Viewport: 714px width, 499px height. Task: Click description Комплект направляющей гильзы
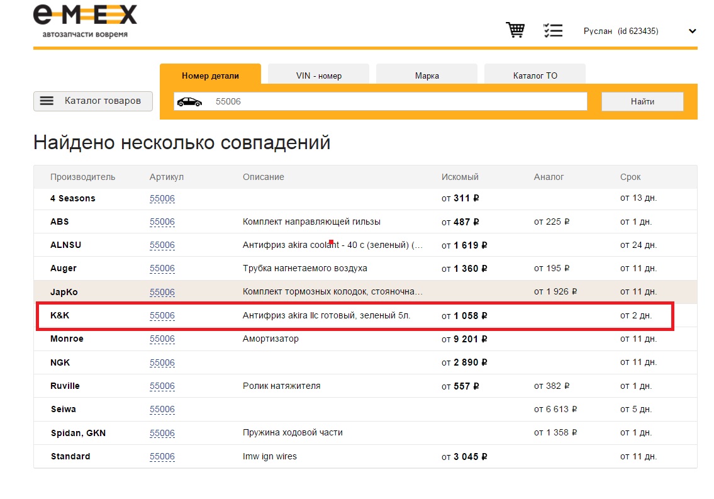click(311, 221)
